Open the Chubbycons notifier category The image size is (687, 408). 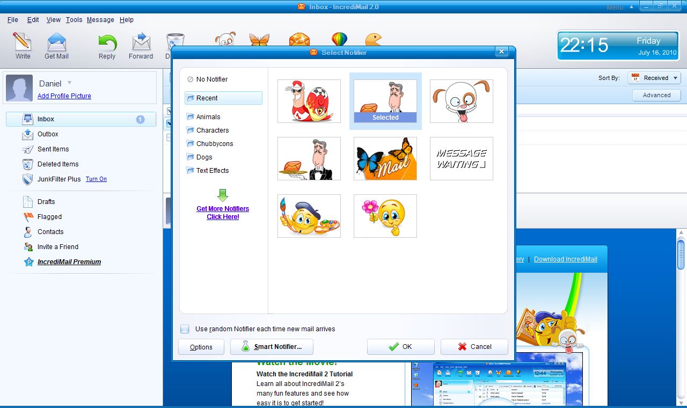[x=209, y=143]
